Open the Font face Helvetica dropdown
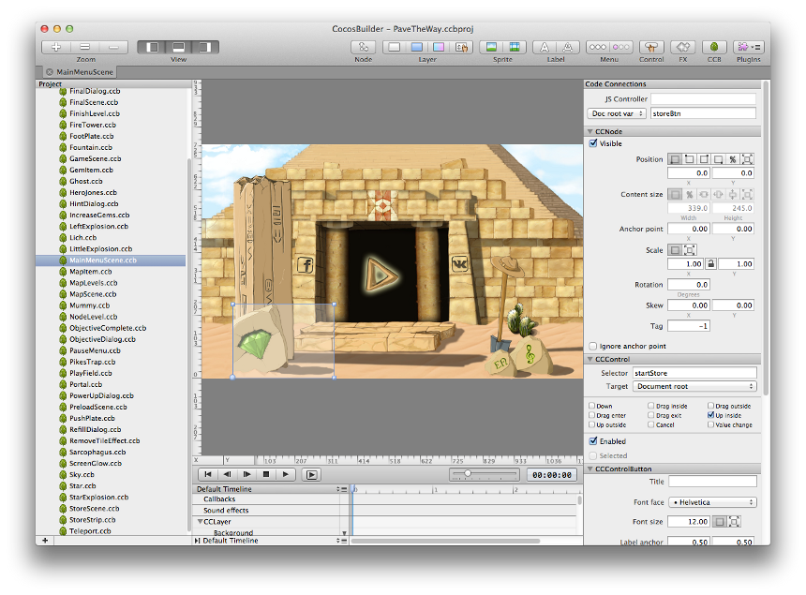Image resolution: width=806 pixels, height=595 pixels. (x=712, y=502)
